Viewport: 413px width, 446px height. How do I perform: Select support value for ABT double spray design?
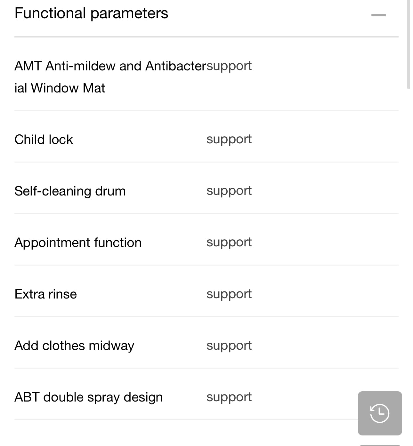tap(229, 397)
